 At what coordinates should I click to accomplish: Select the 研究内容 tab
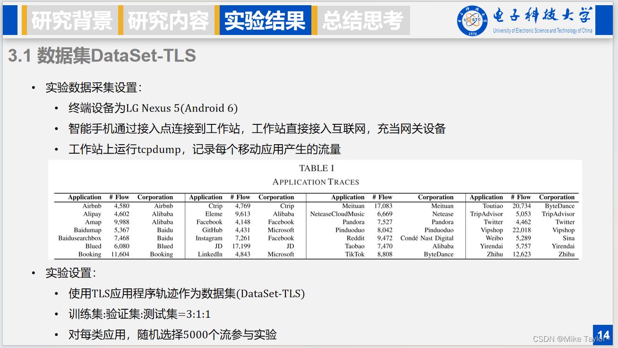click(x=168, y=20)
